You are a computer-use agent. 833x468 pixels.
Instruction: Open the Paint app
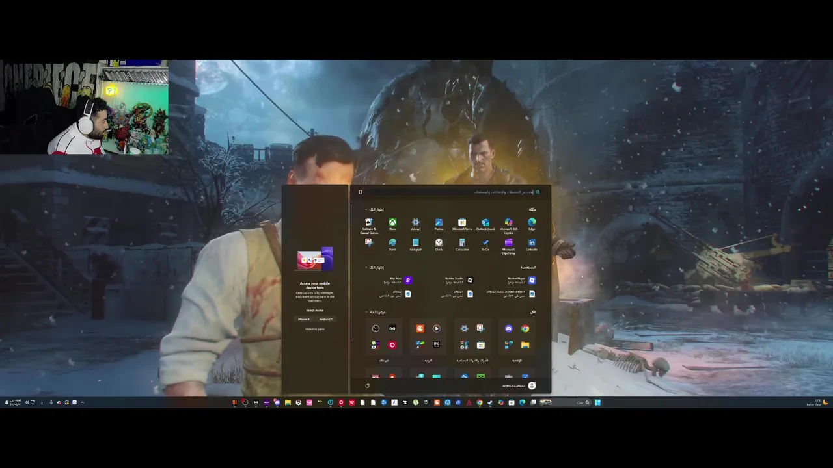(392, 244)
